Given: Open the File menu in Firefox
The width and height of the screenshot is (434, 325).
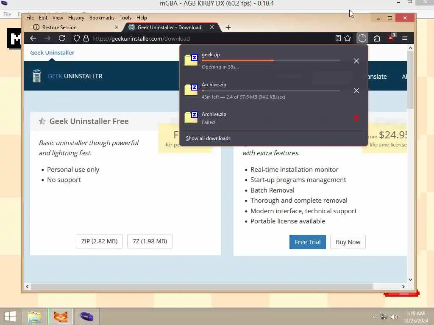Looking at the screenshot, I should [x=30, y=18].
